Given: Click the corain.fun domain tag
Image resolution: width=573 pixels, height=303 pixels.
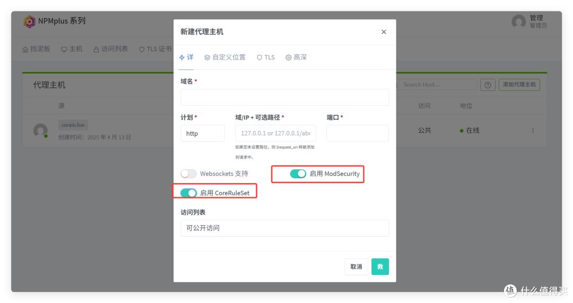Looking at the screenshot, I should 73,125.
